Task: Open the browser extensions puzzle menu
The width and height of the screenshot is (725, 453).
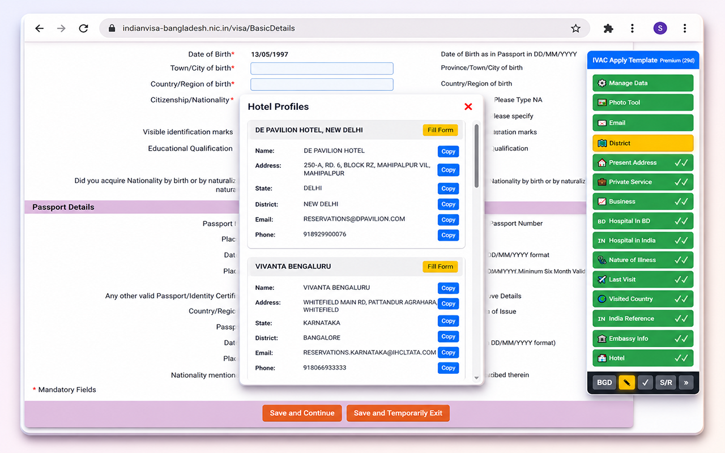Action: pyautogui.click(x=608, y=28)
